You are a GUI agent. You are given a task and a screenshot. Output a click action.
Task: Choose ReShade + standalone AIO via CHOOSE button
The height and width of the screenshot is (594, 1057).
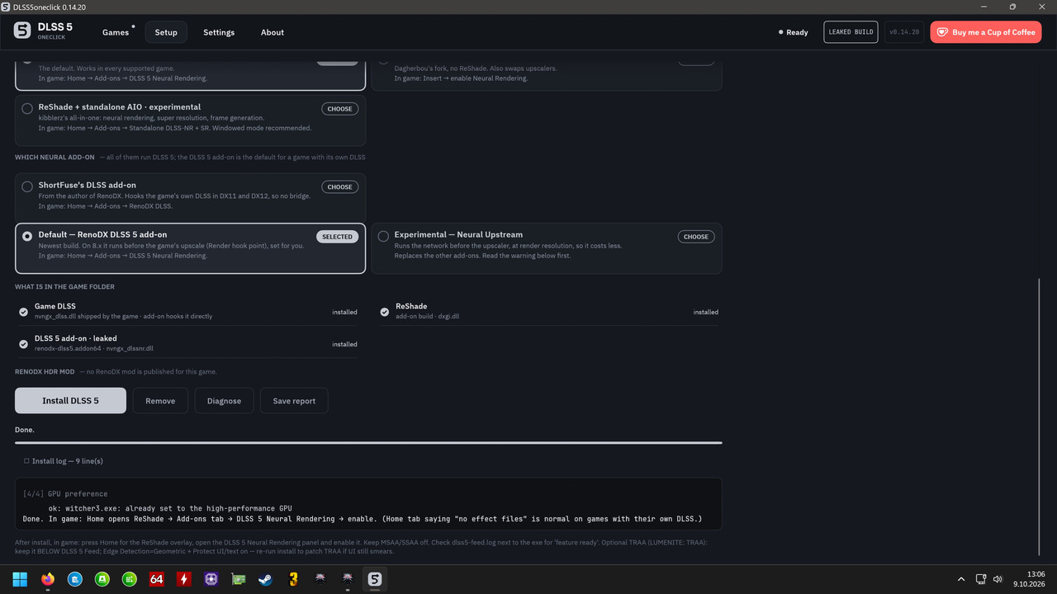339,109
